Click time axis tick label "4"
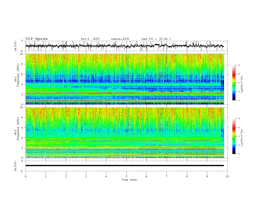 [x=106, y=176]
